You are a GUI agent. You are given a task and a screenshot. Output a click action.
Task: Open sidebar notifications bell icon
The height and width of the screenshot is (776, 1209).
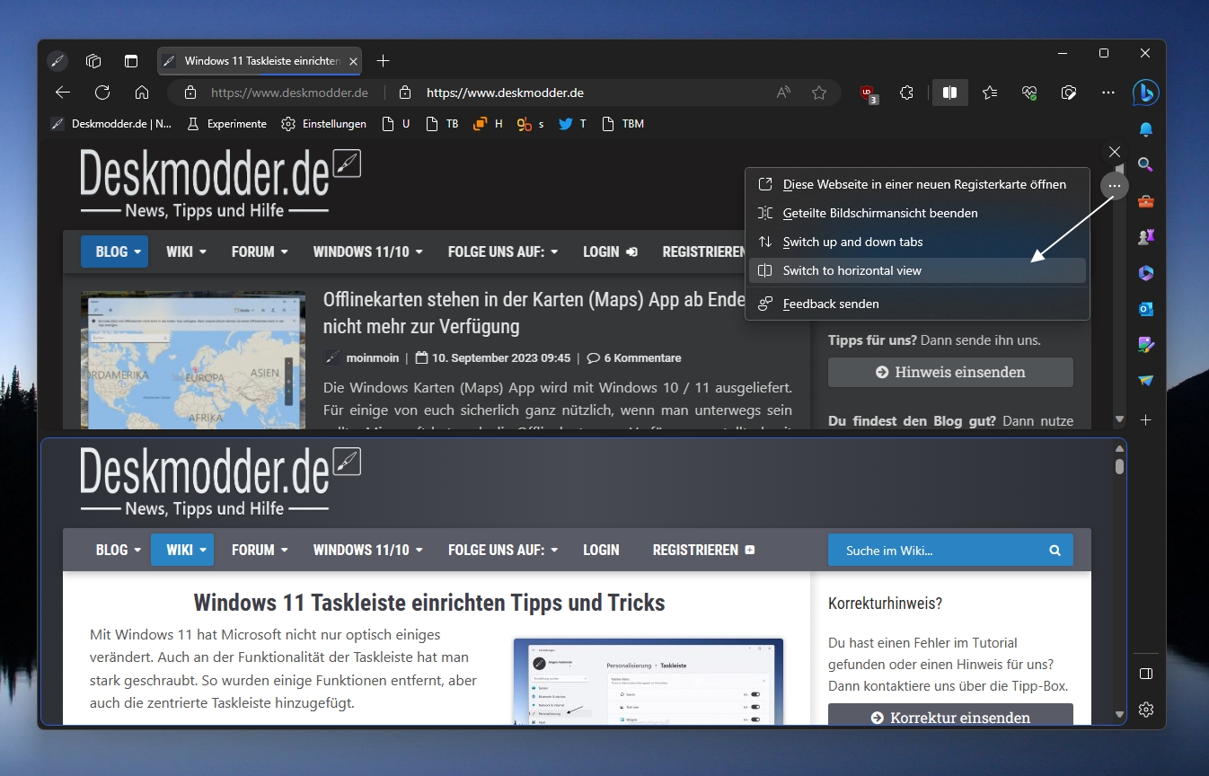click(1145, 129)
